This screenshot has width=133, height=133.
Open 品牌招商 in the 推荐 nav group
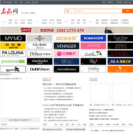(x=105, y=20)
